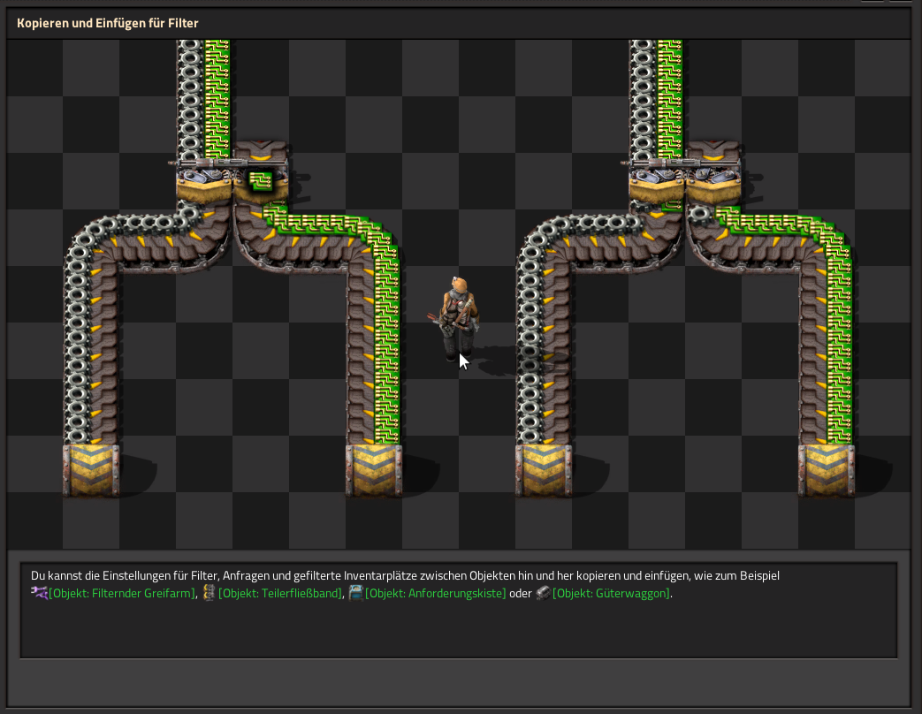Click the splitter icon in the description text
Image resolution: width=922 pixels, height=714 pixels.
point(209,593)
